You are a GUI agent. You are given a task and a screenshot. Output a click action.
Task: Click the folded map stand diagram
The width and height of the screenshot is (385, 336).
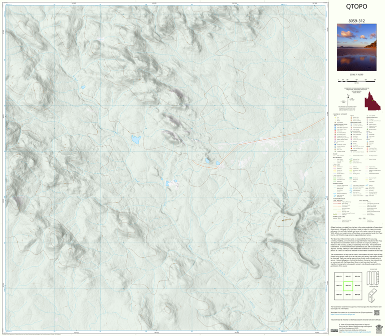click(x=372, y=295)
